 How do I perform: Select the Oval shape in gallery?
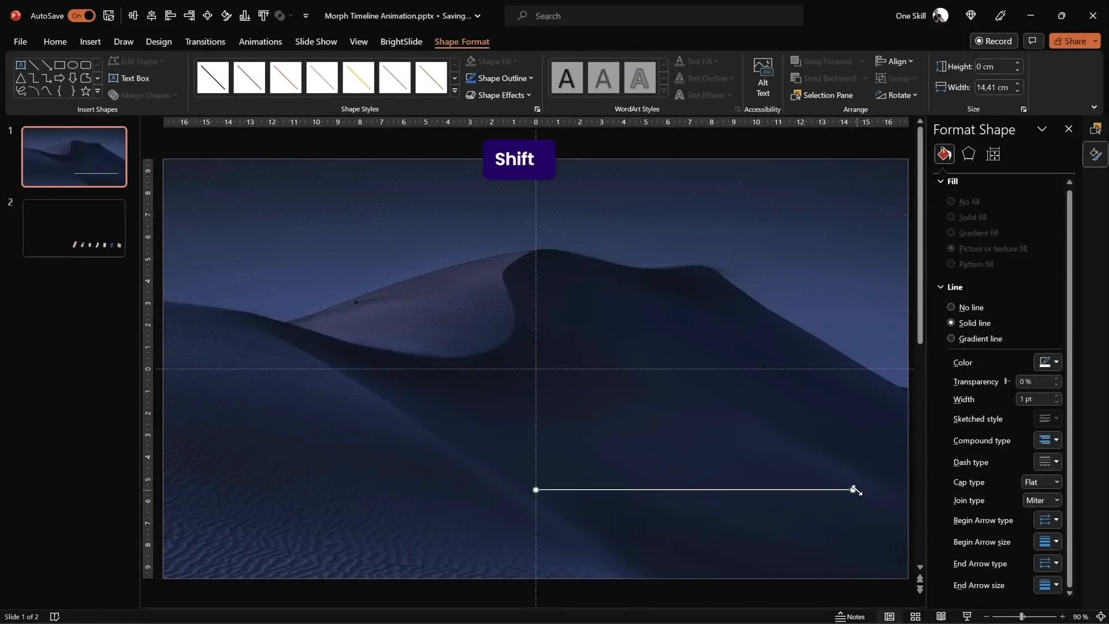click(x=73, y=65)
